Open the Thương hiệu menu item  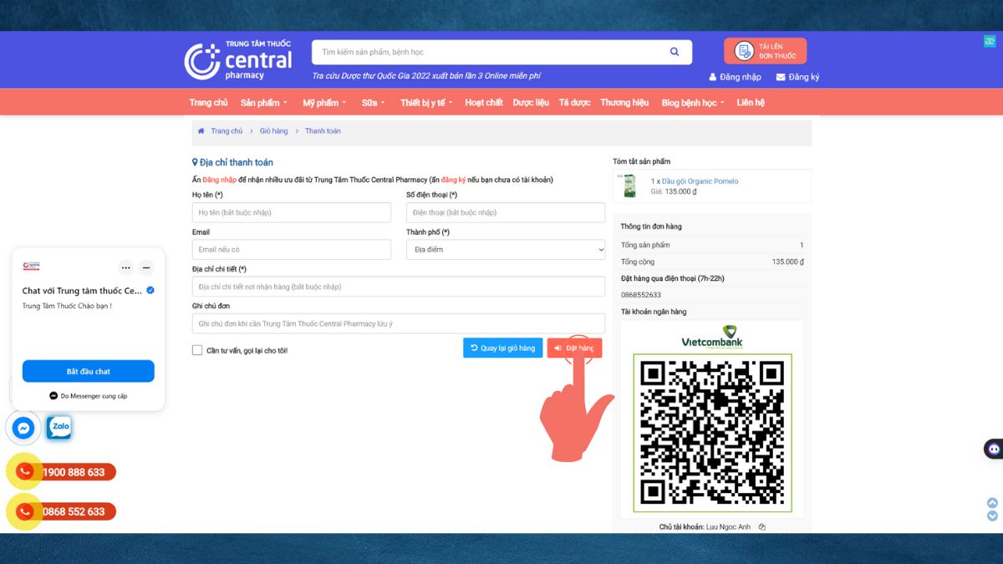pyautogui.click(x=624, y=103)
